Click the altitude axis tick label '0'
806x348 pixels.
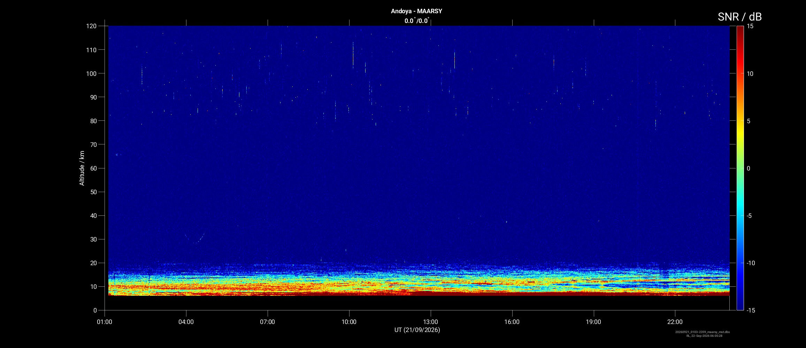[95, 310]
